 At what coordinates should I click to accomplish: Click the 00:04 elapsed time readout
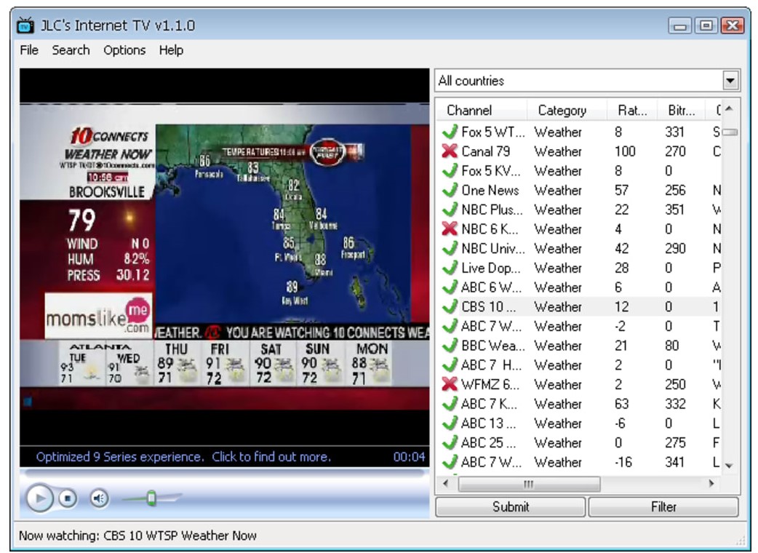click(409, 457)
